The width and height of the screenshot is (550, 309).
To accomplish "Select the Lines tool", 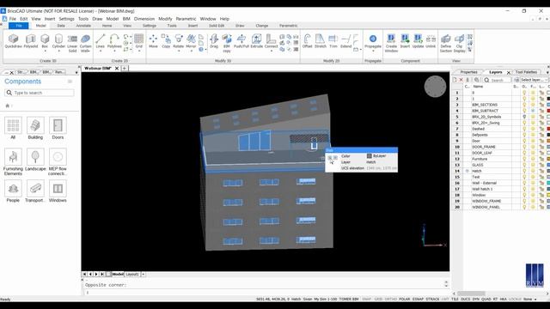I will (x=101, y=41).
